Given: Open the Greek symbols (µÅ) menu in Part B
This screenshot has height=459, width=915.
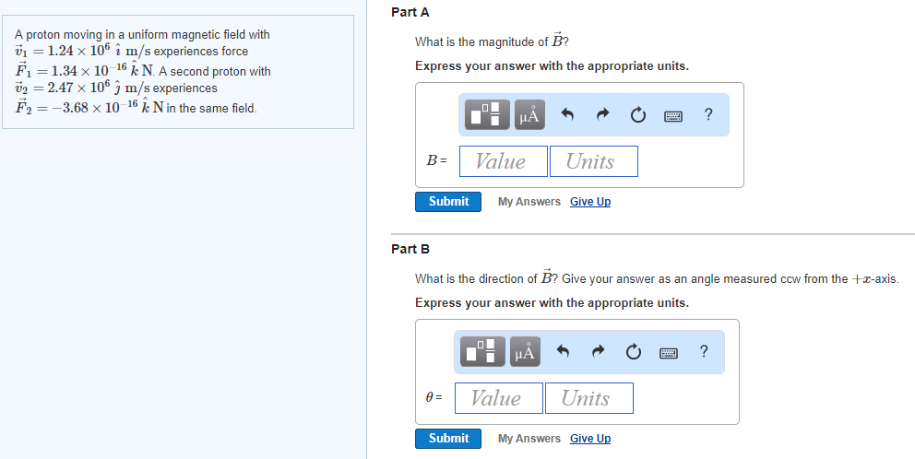Looking at the screenshot, I should tap(526, 351).
